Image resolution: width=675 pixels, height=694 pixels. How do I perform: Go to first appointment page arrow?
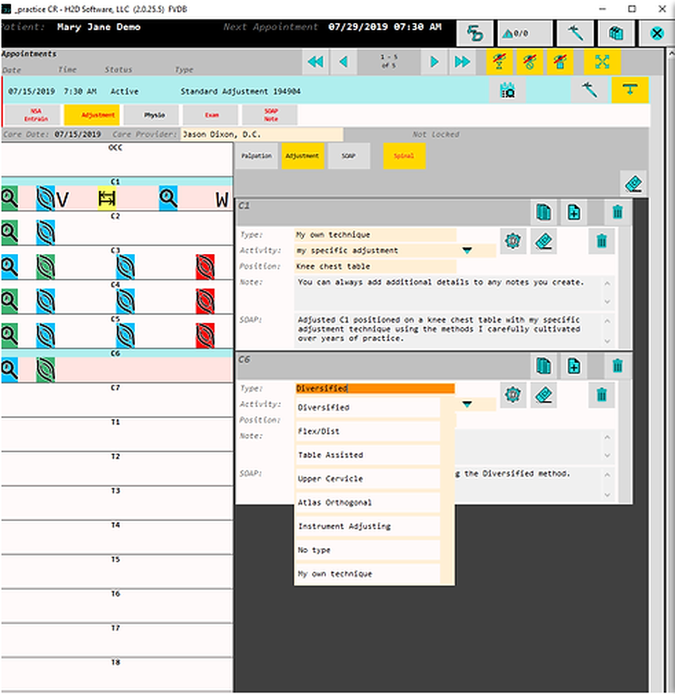tap(316, 61)
